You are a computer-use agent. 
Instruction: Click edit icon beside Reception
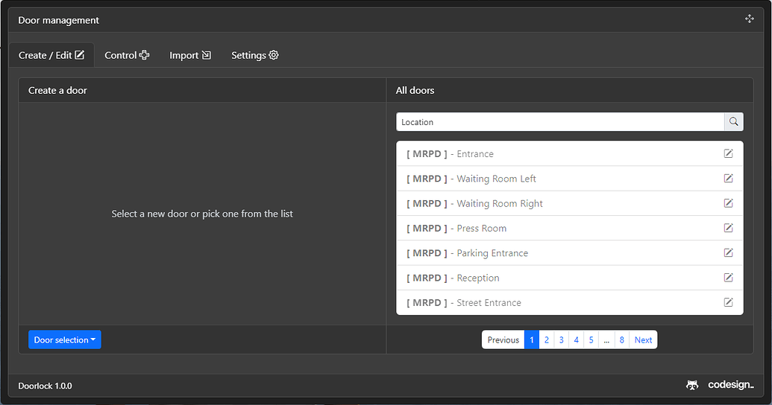[x=728, y=278]
